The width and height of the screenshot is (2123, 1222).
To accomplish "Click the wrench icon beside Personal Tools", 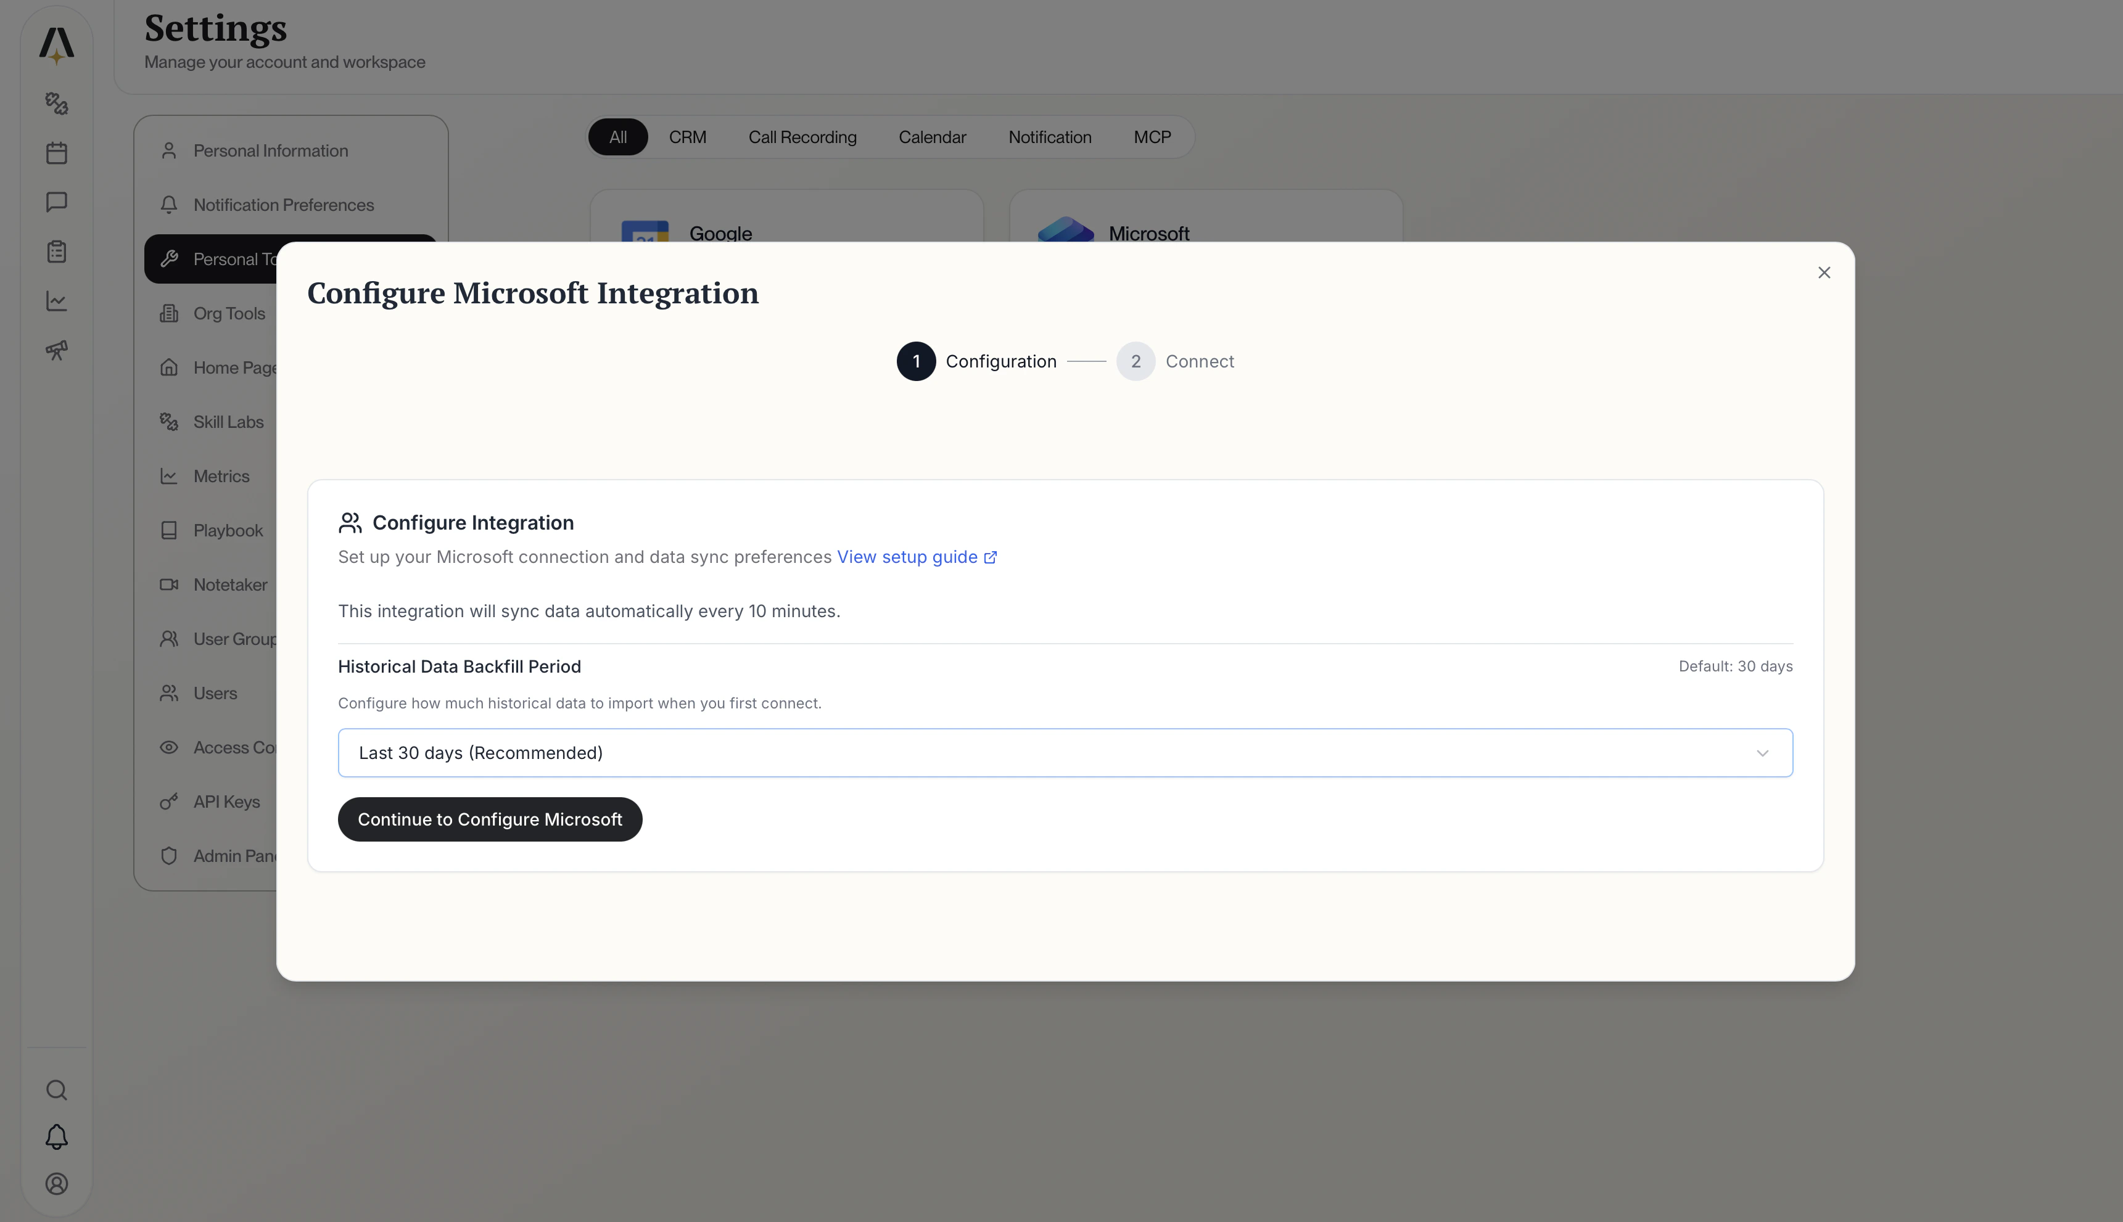I will tap(169, 260).
